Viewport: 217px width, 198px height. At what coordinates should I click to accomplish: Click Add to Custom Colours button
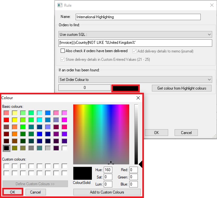coord(107,192)
